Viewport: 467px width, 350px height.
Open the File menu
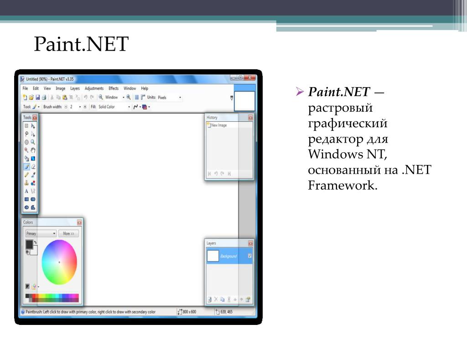[26, 88]
